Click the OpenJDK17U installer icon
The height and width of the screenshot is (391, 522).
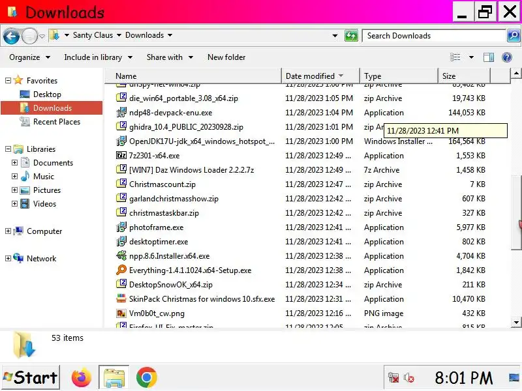[121, 141]
